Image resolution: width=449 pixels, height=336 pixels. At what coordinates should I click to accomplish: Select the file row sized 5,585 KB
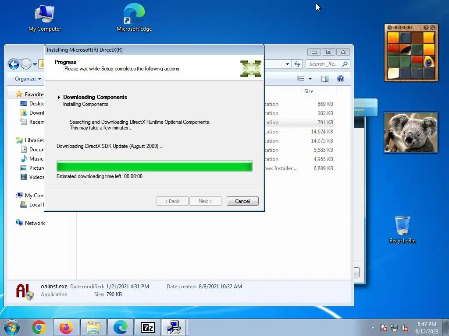click(299, 150)
